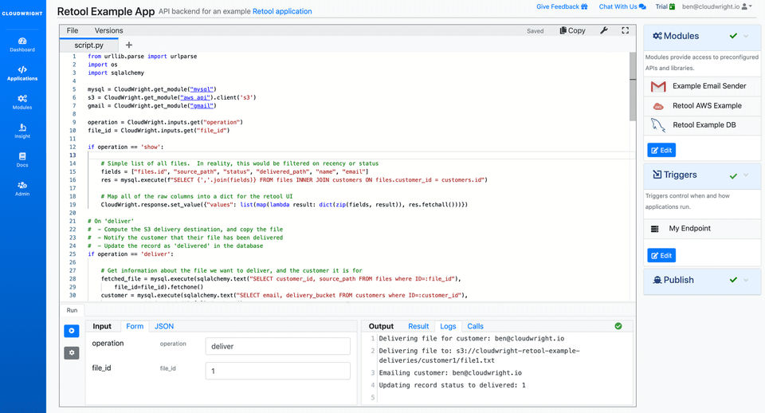Collapse the Modules panel chevron
Screen dimensions: 765x413
(x=746, y=36)
